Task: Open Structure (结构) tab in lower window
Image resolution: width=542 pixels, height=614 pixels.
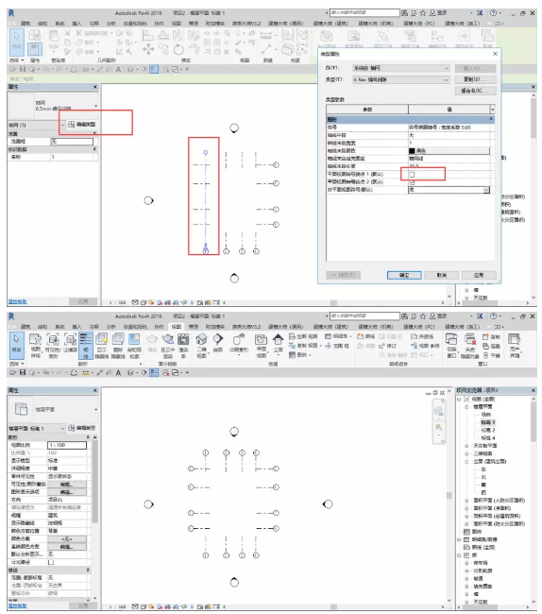Action: 42,326
